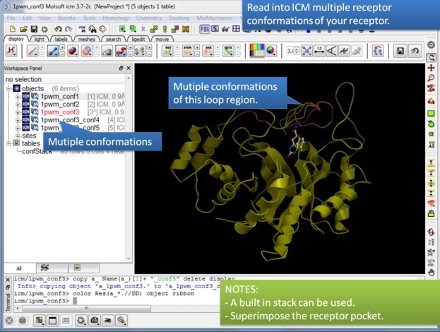440x332 pixels.
Task: Click the save icon on display toolbar
Action: tap(400, 52)
